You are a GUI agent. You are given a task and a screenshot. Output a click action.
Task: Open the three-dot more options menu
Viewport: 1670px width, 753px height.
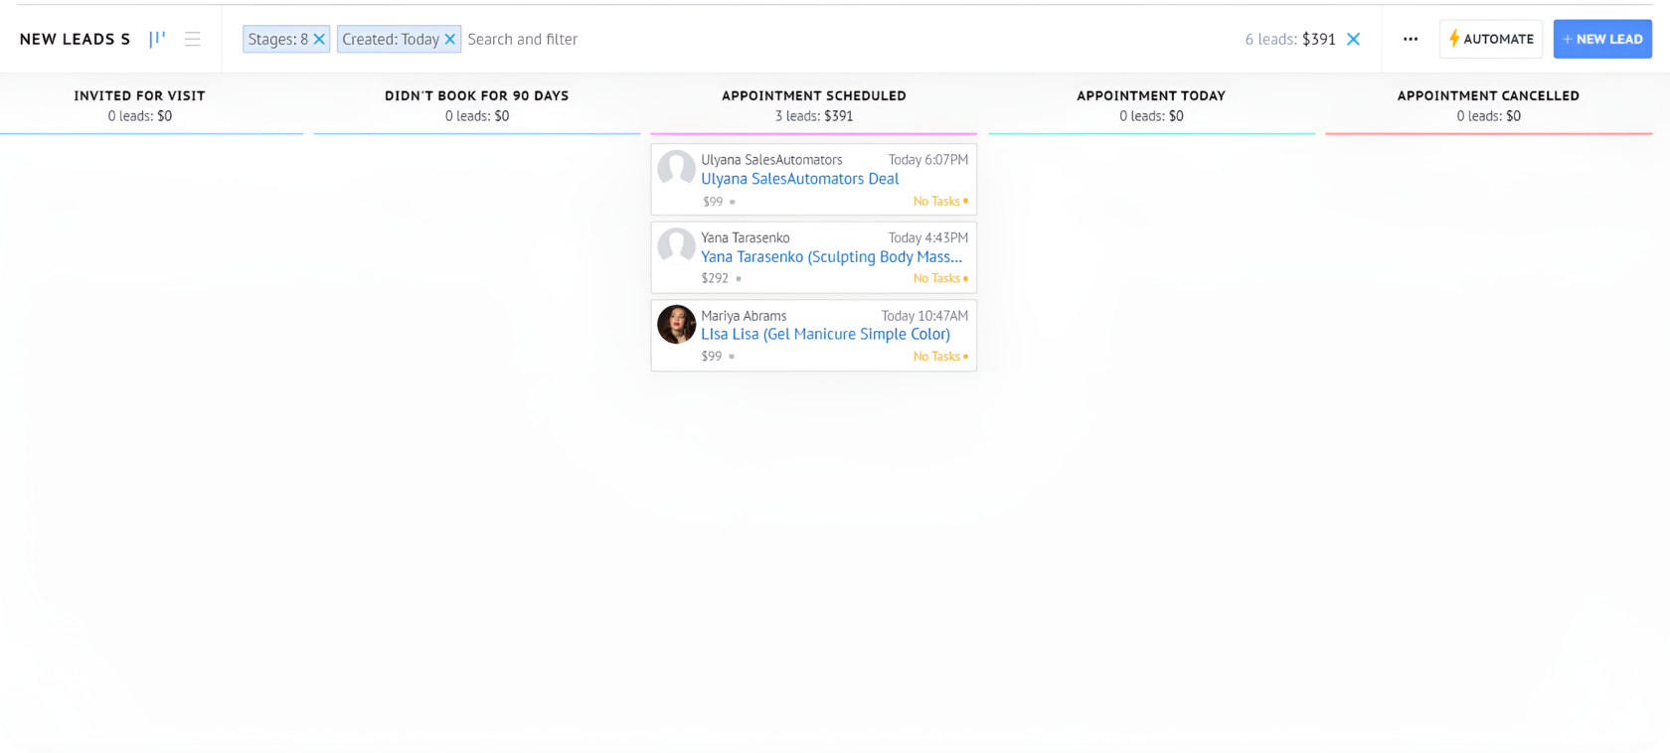tap(1410, 39)
